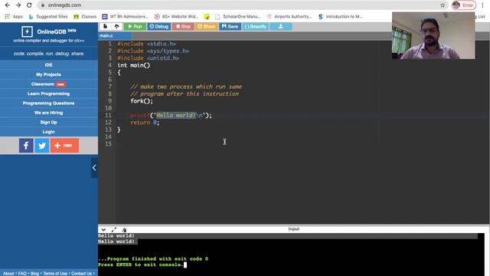Image resolution: width=490 pixels, height=276 pixels.
Task: Select the console input tab label
Action: pyautogui.click(x=293, y=229)
